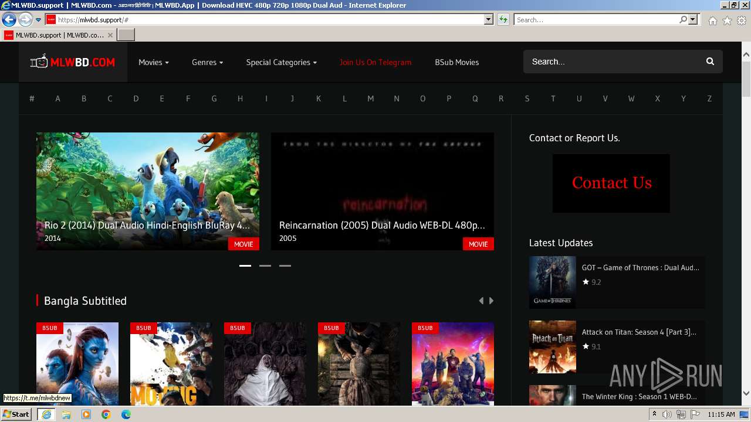Open the Genres dropdown menu
Screen dimensions: 751x422
tap(207, 62)
